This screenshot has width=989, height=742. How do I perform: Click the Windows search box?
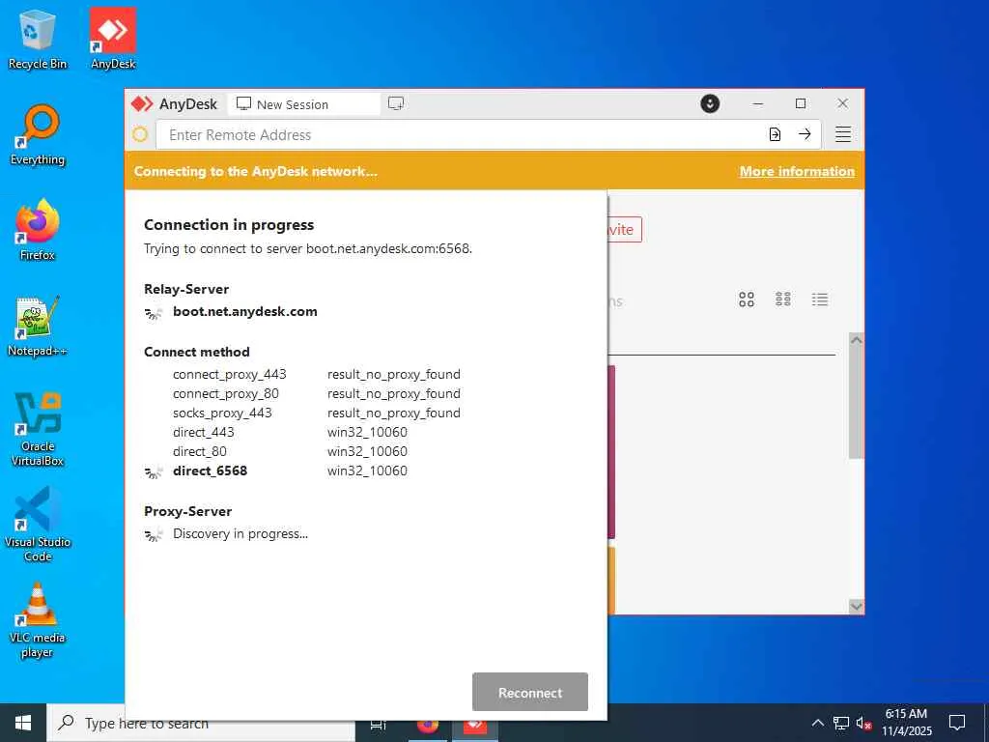pyautogui.click(x=202, y=723)
